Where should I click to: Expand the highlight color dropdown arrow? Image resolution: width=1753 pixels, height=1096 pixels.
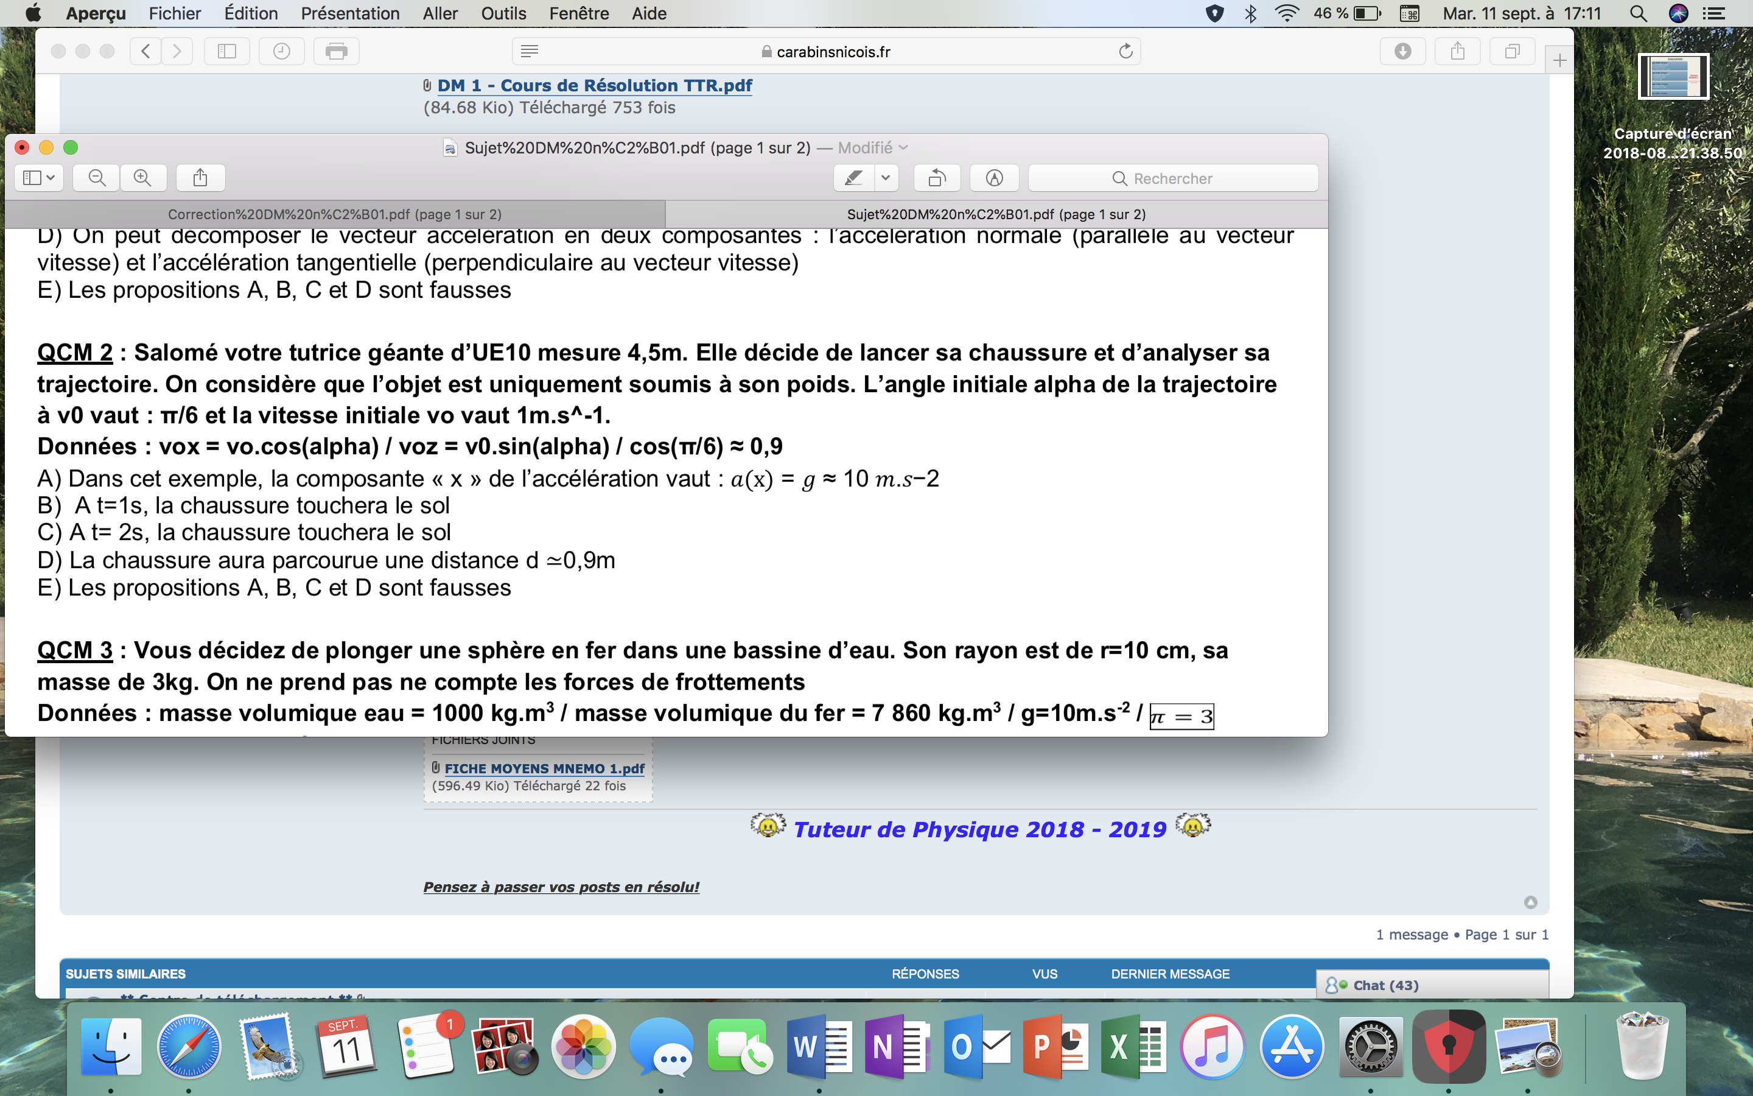(885, 178)
